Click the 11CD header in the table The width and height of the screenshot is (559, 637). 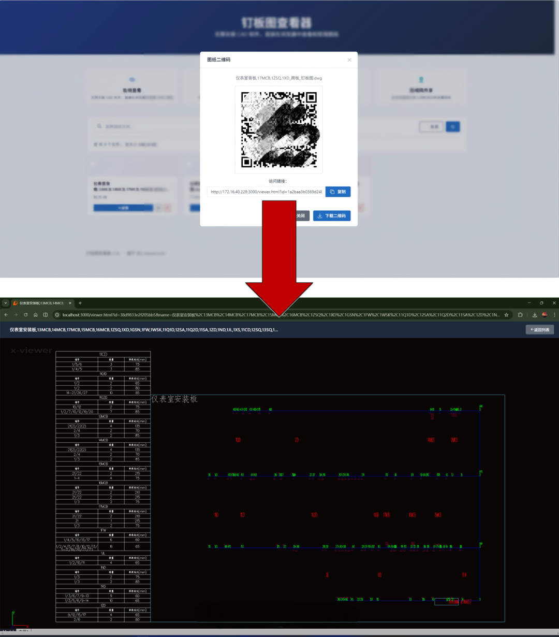103,355
